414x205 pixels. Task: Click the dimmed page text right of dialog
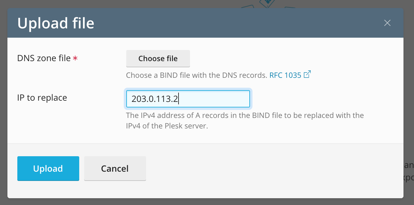(x=409, y=172)
